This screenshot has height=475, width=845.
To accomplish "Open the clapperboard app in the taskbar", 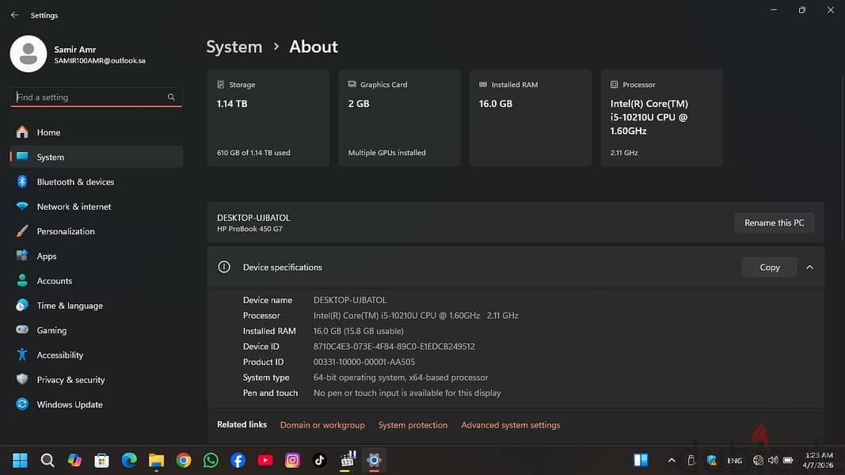I will [348, 459].
